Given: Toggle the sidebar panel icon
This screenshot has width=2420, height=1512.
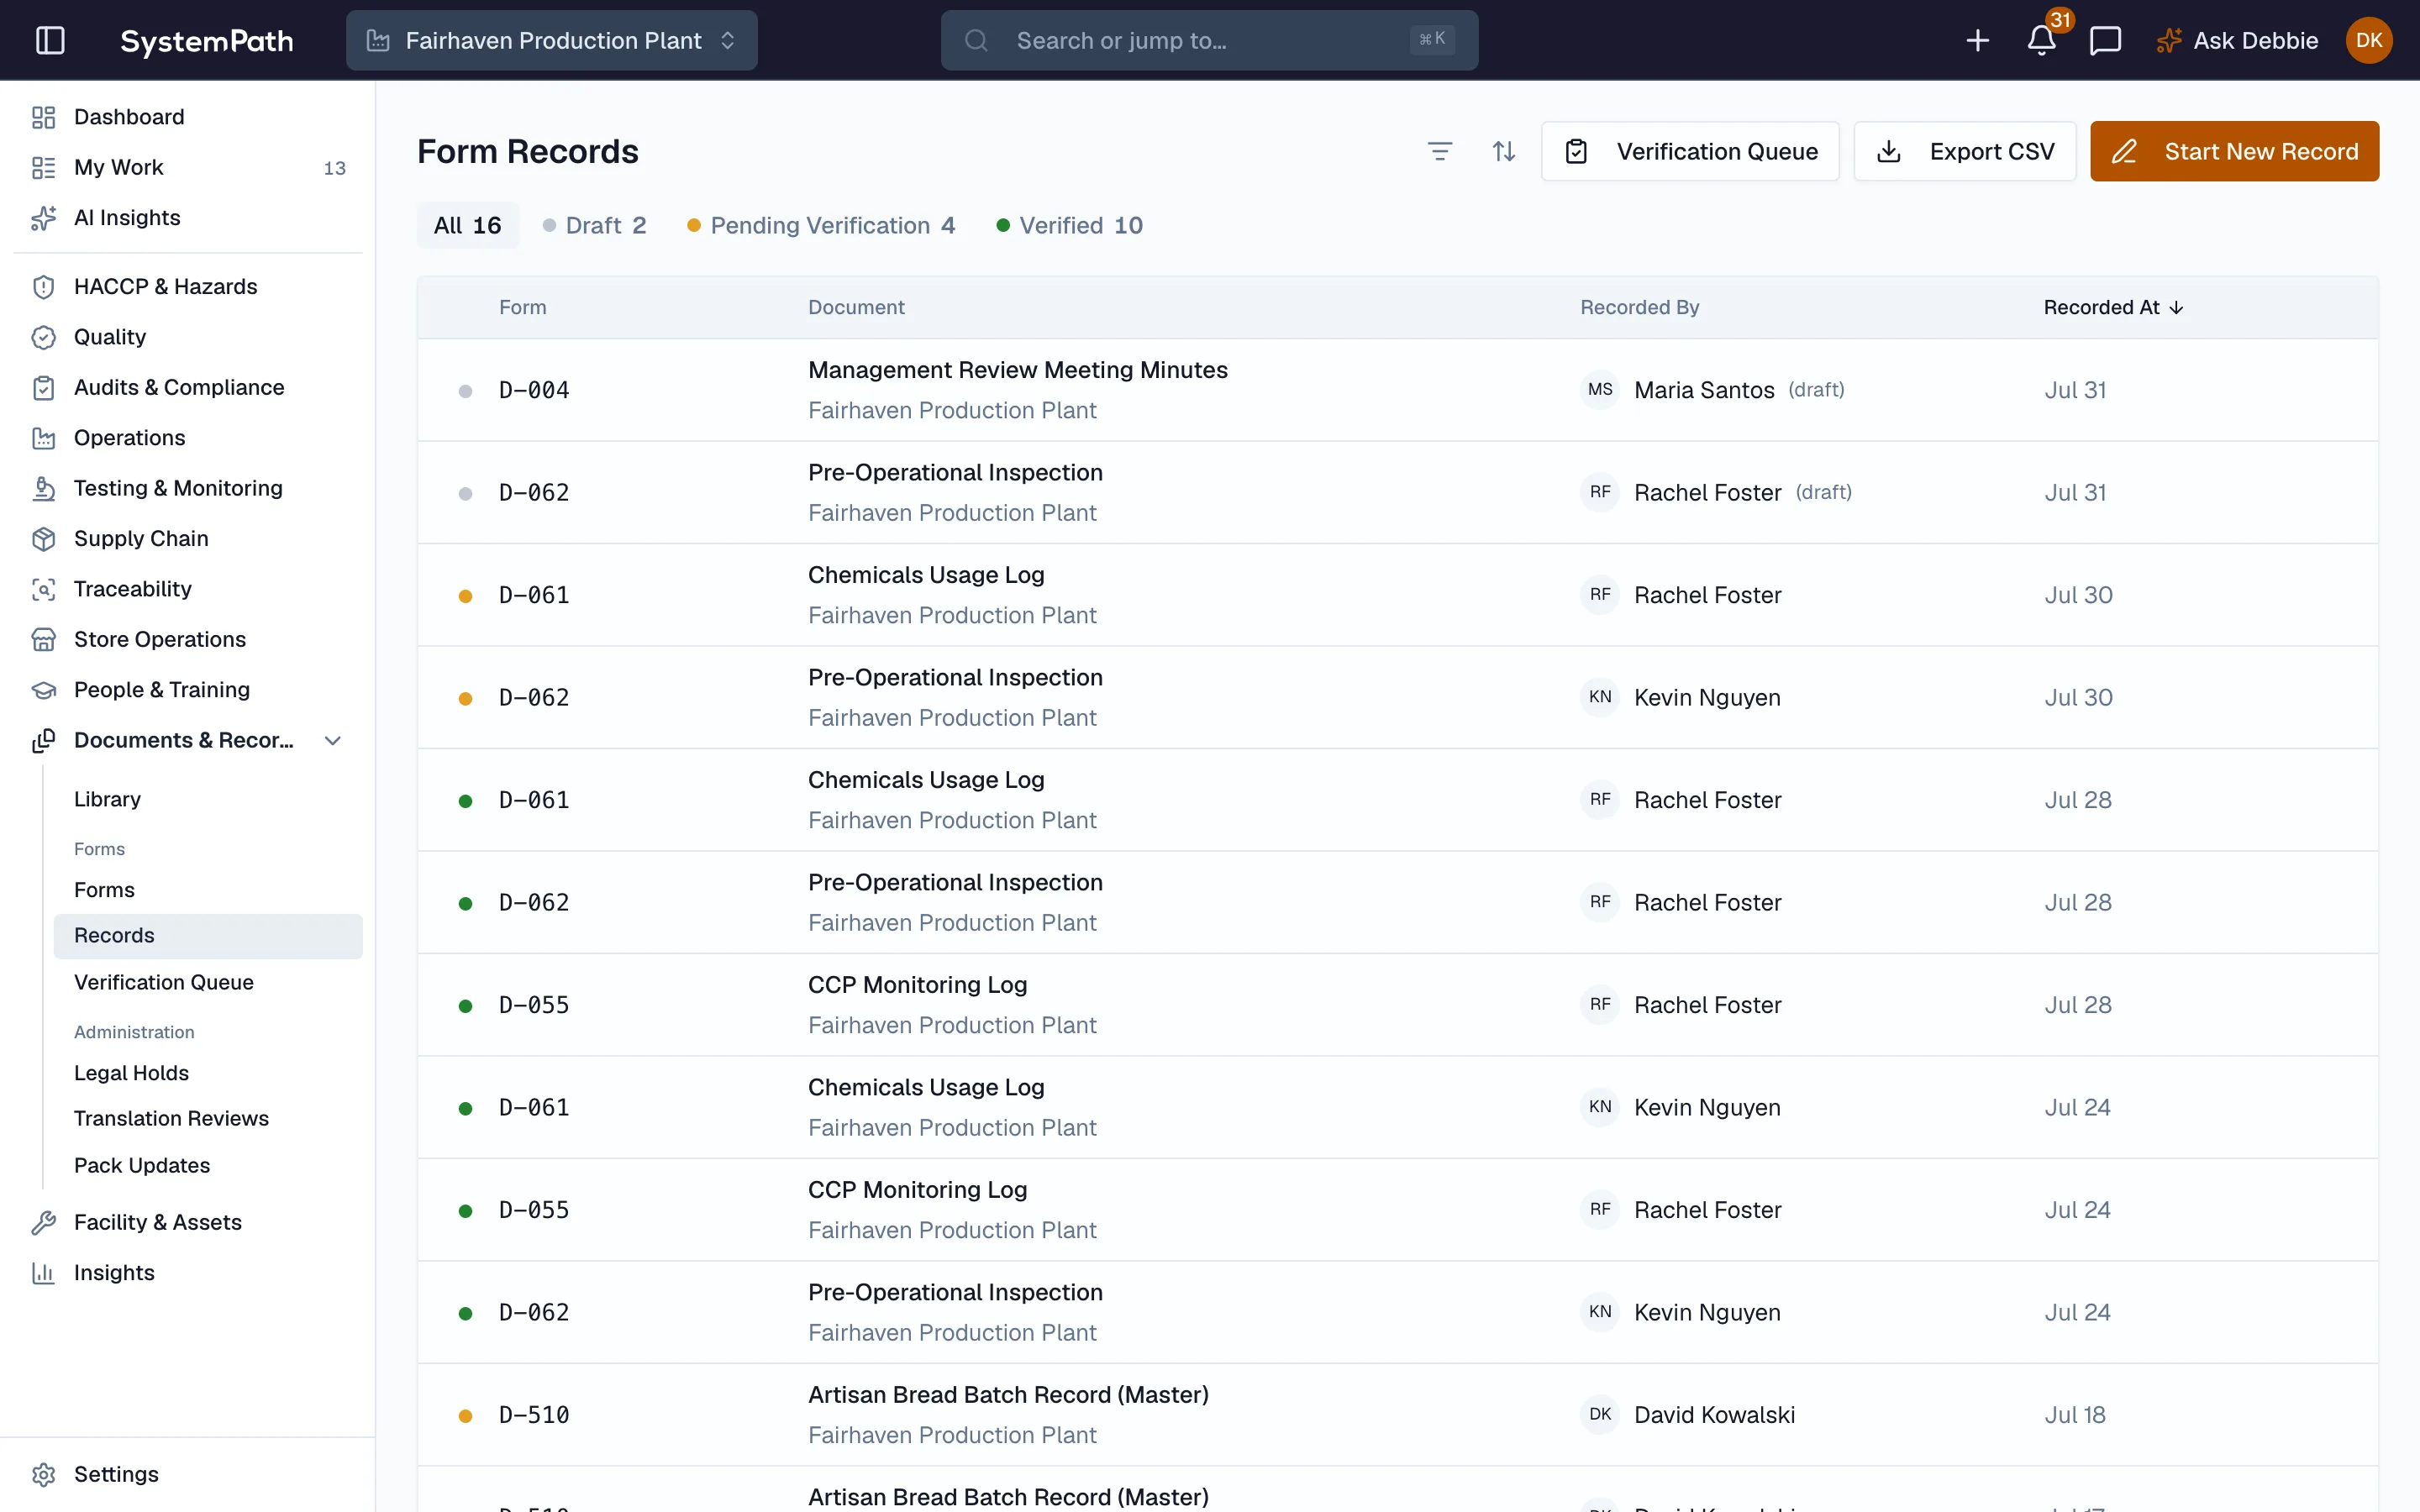Looking at the screenshot, I should (50, 40).
